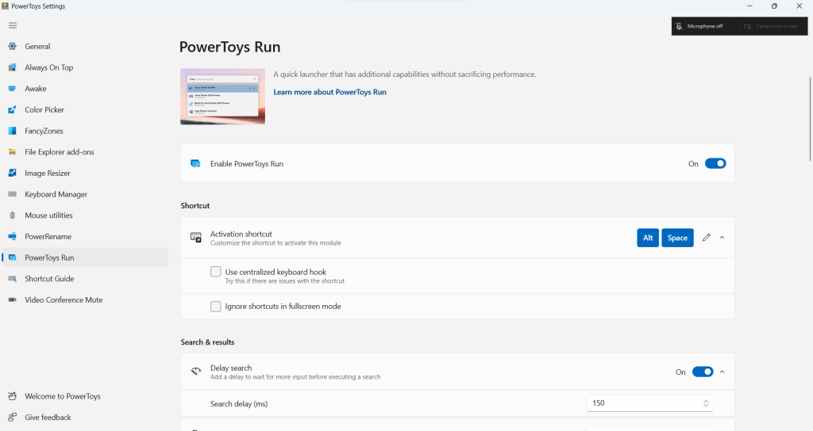Image resolution: width=813 pixels, height=431 pixels.
Task: Click the Welcome to PowerToys icon
Action: [x=13, y=396]
